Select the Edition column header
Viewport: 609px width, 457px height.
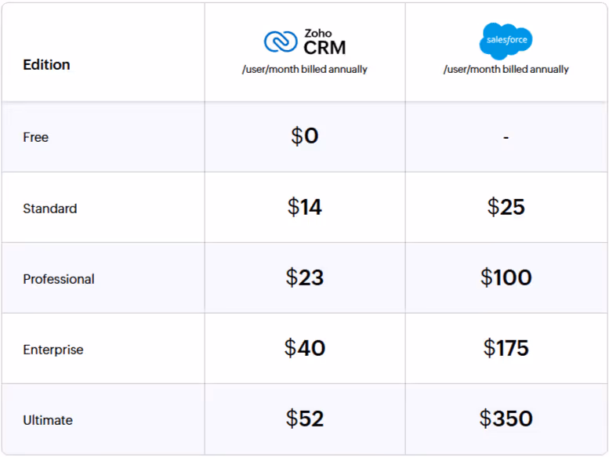point(46,64)
